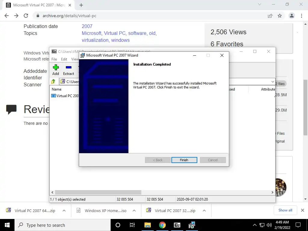Close the Chrome downloads bar
The width and height of the screenshot is (308, 231).
click(x=303, y=210)
